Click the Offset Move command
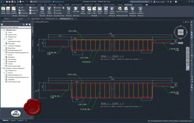 pyautogui.click(x=23, y=13)
